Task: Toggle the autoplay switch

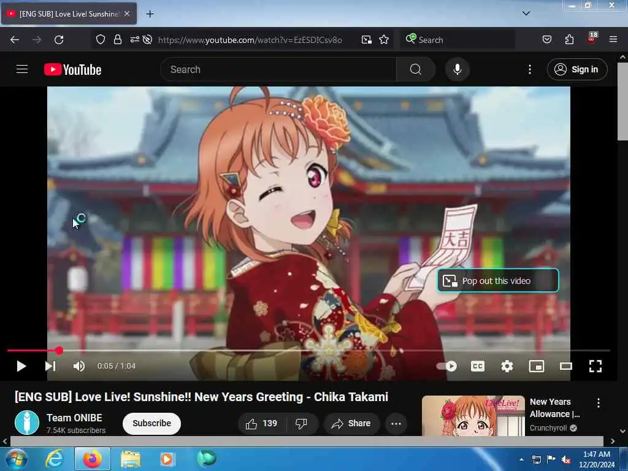Action: [447, 366]
